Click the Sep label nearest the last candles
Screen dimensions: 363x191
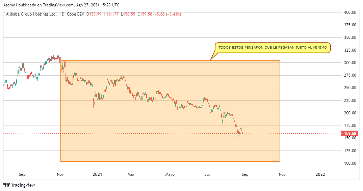pos(245,174)
